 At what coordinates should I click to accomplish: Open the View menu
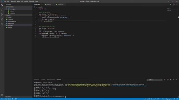[x=18, y=1]
